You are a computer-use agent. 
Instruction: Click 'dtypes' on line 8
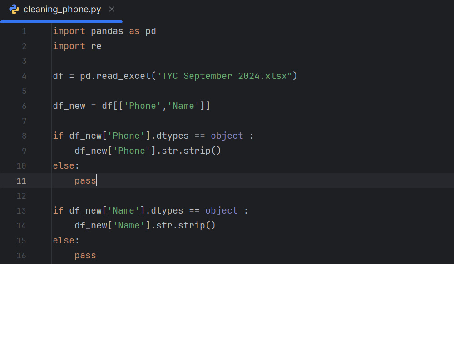[x=172, y=136]
